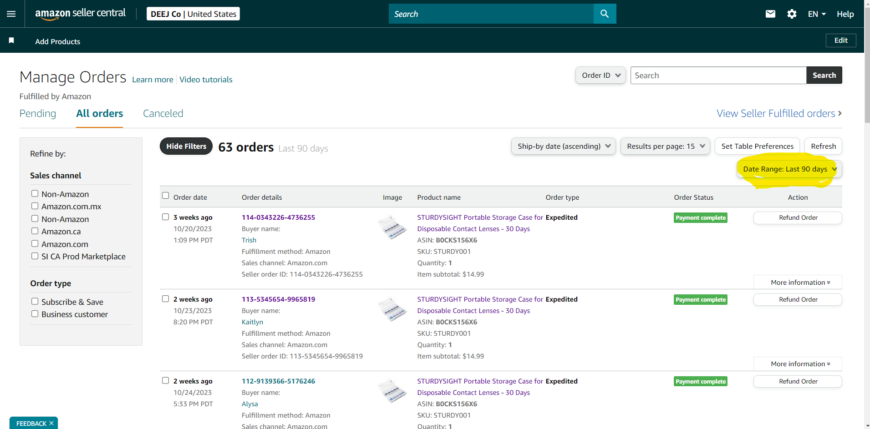Click into the order search text field

(x=717, y=76)
